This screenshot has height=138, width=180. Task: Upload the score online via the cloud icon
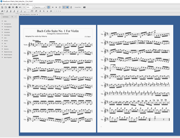point(13,7)
